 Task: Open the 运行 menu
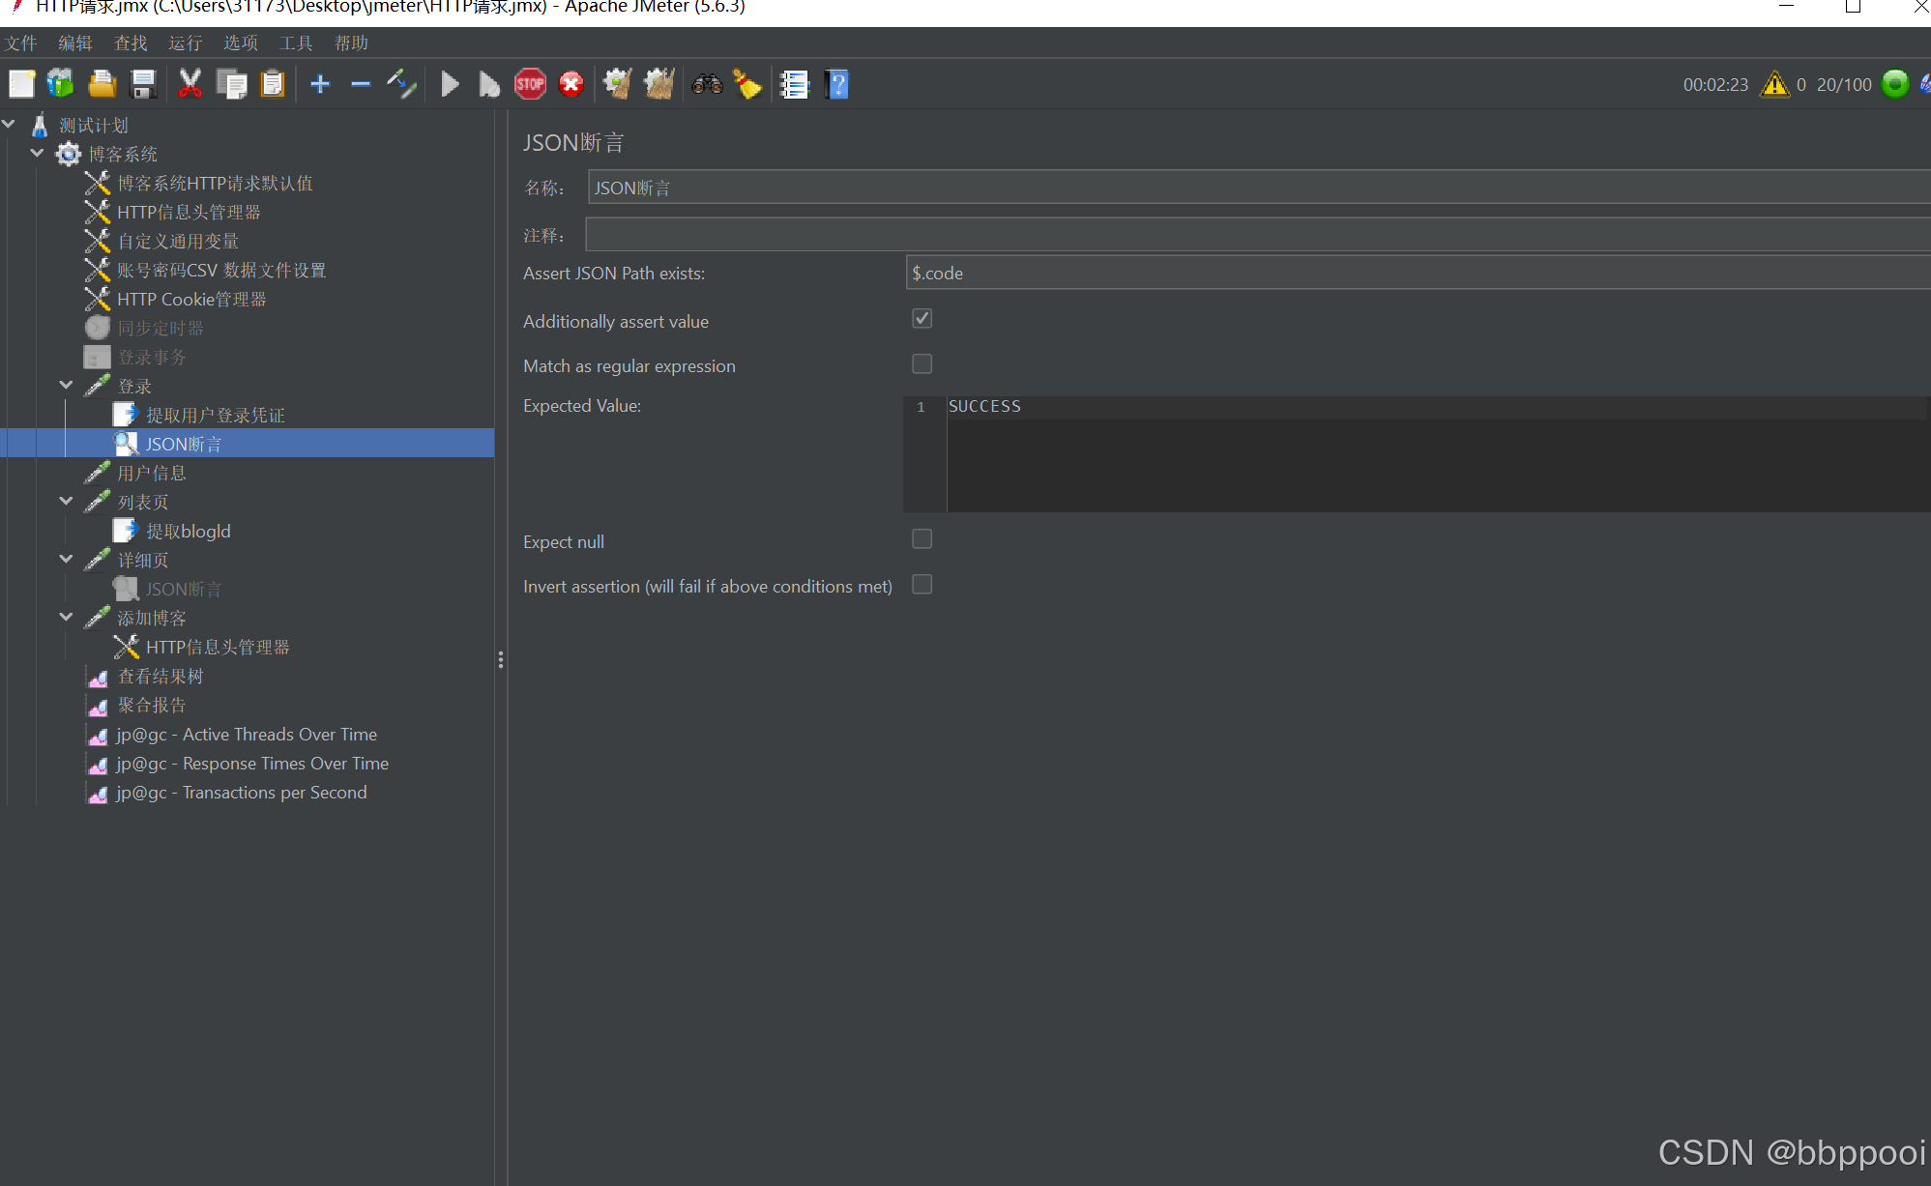pos(185,43)
